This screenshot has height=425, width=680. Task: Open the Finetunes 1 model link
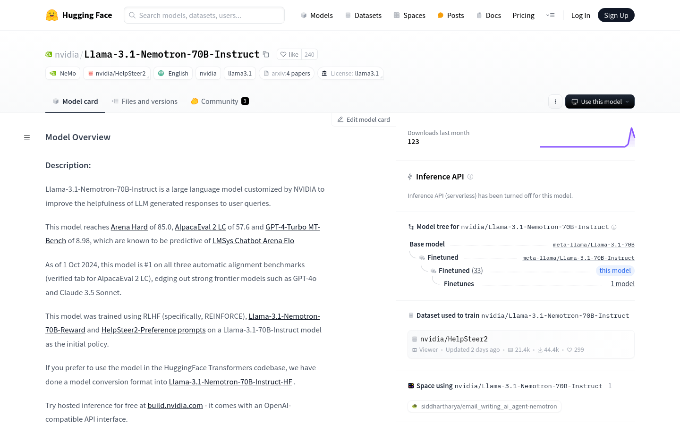(622, 284)
